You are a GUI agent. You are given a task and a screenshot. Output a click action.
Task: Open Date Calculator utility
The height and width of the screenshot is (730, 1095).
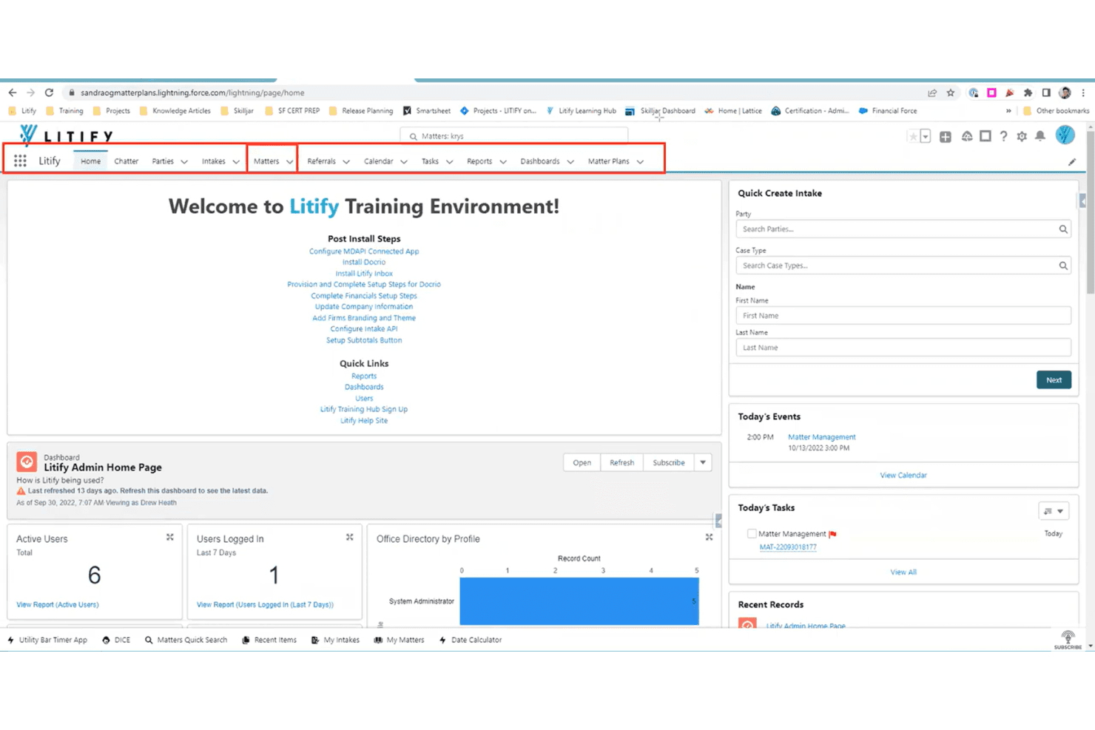coord(471,640)
